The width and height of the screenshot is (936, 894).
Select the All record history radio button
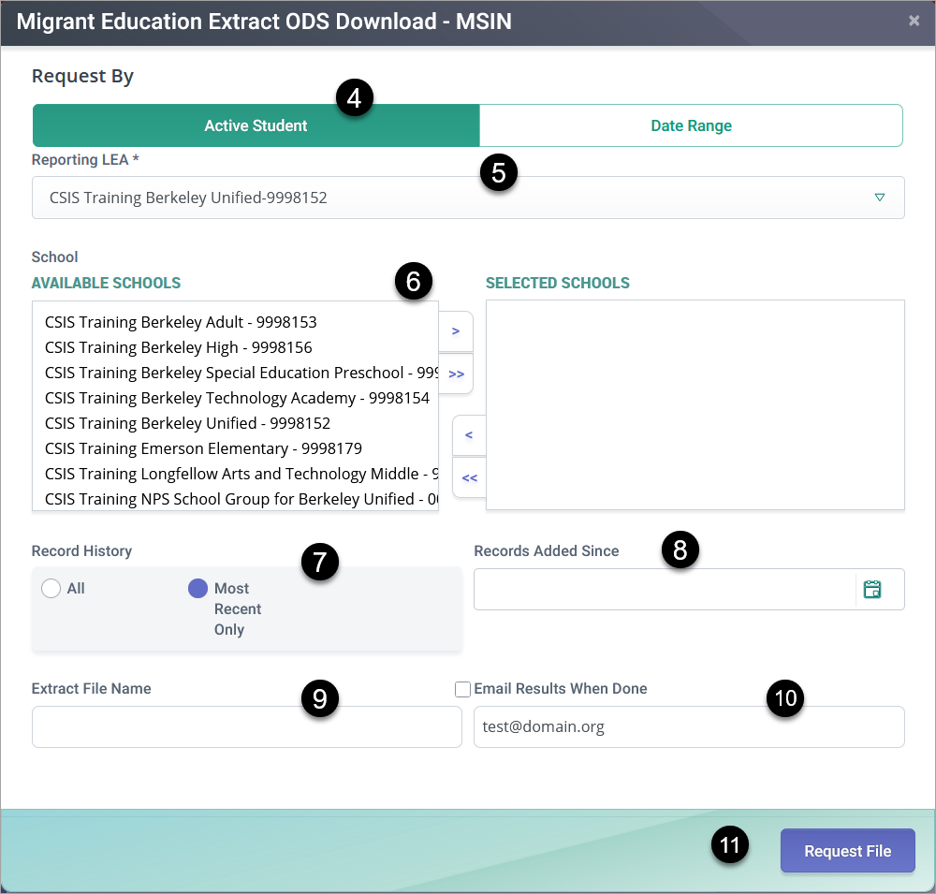51,588
